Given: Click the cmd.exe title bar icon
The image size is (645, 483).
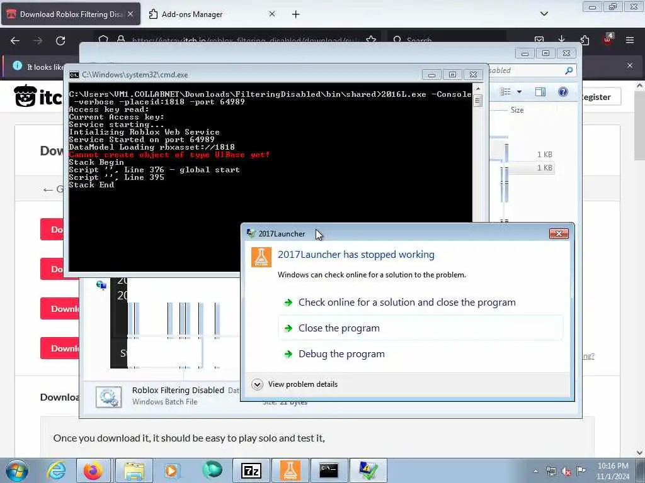Looking at the screenshot, I should 74,75.
